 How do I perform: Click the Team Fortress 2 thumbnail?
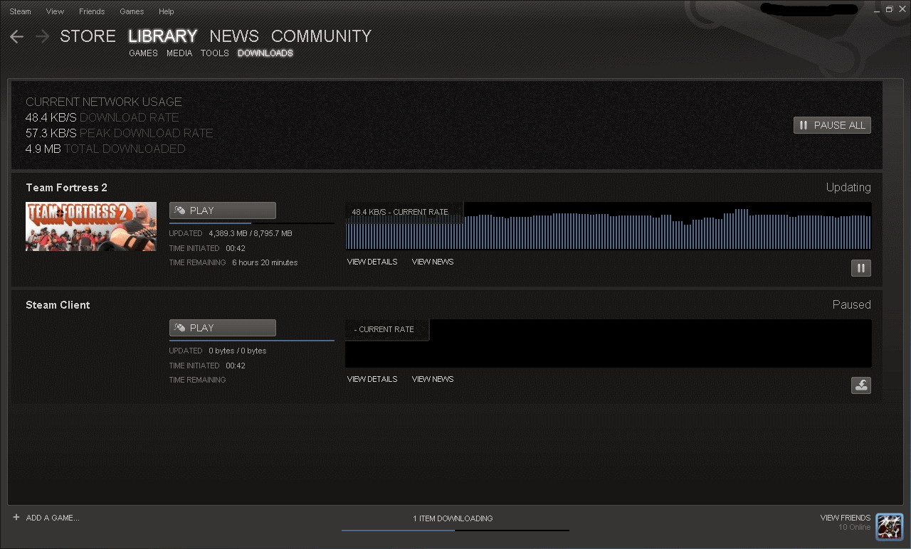coord(91,226)
